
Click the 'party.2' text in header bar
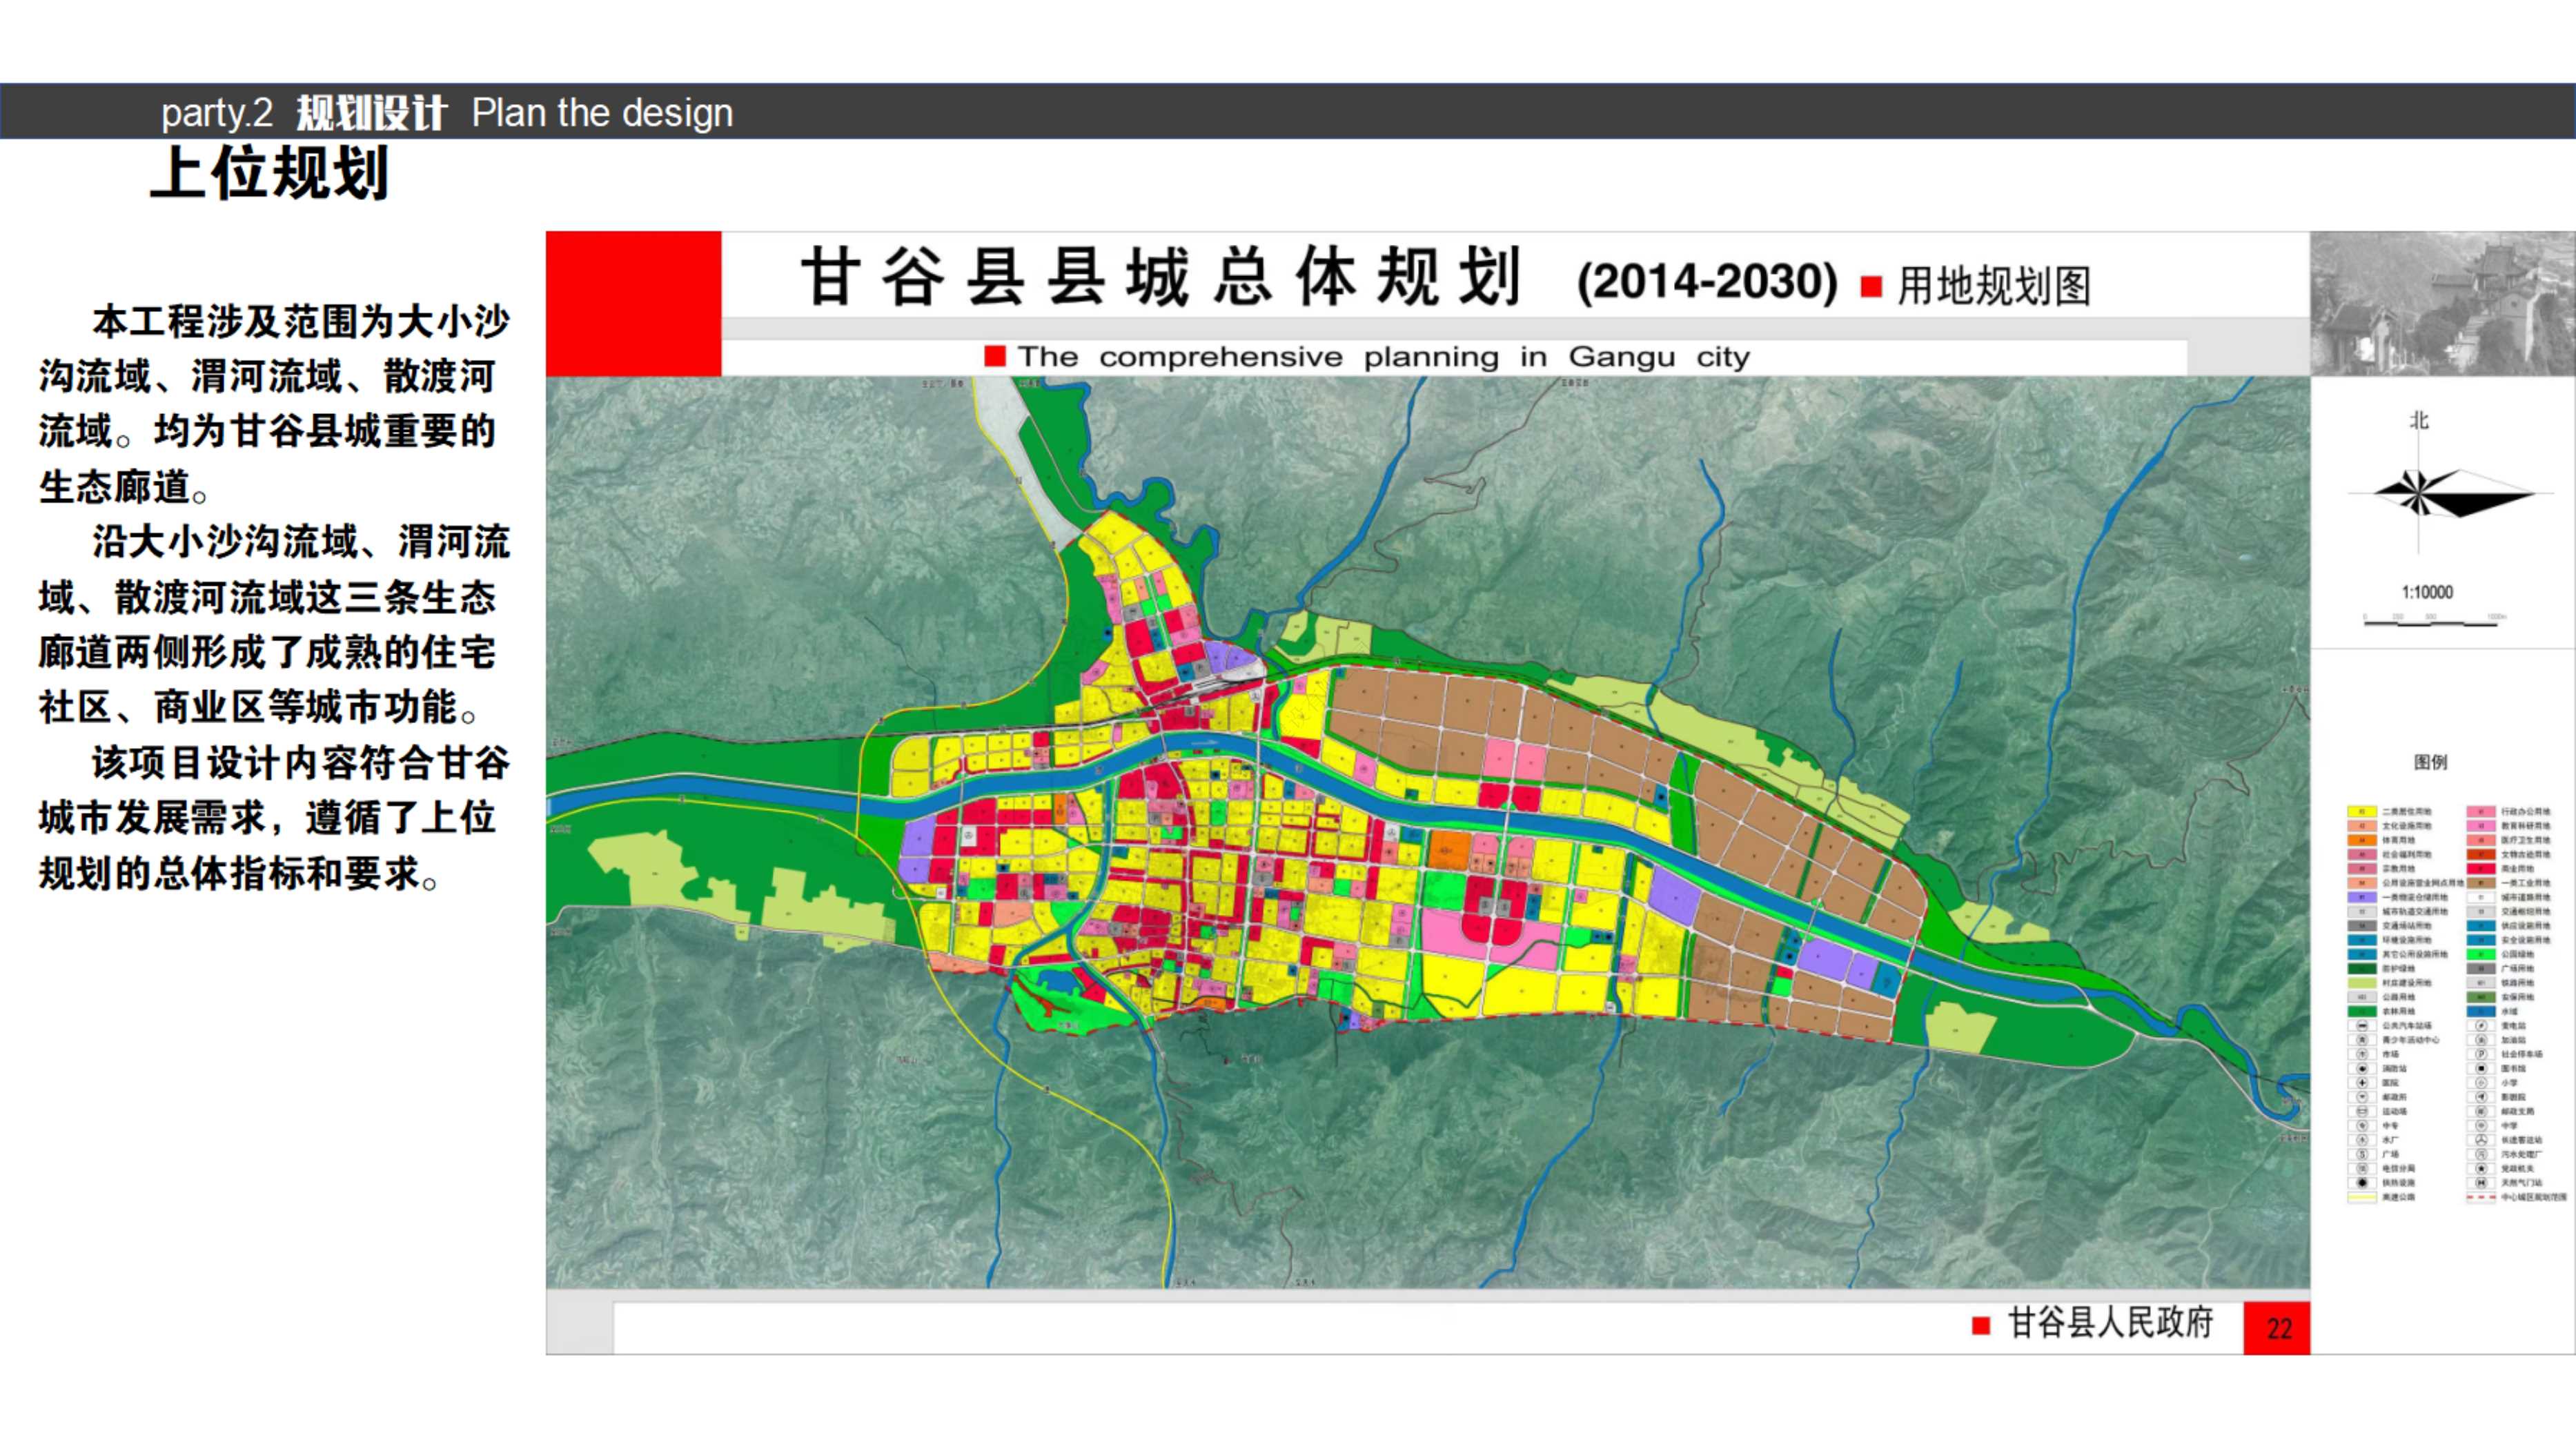217,113
